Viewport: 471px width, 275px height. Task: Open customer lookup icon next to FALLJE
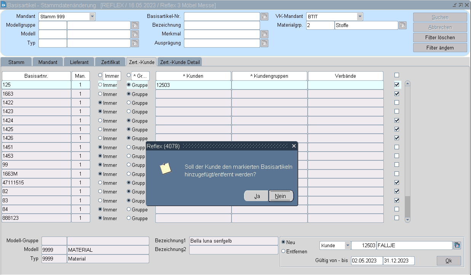click(x=457, y=246)
